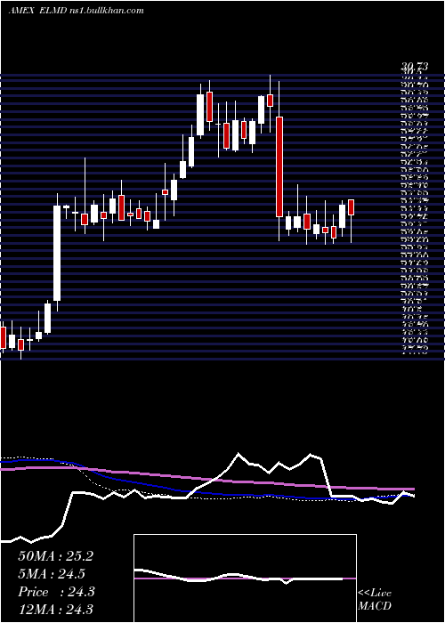Click the Price : 24.3 value

56,592
